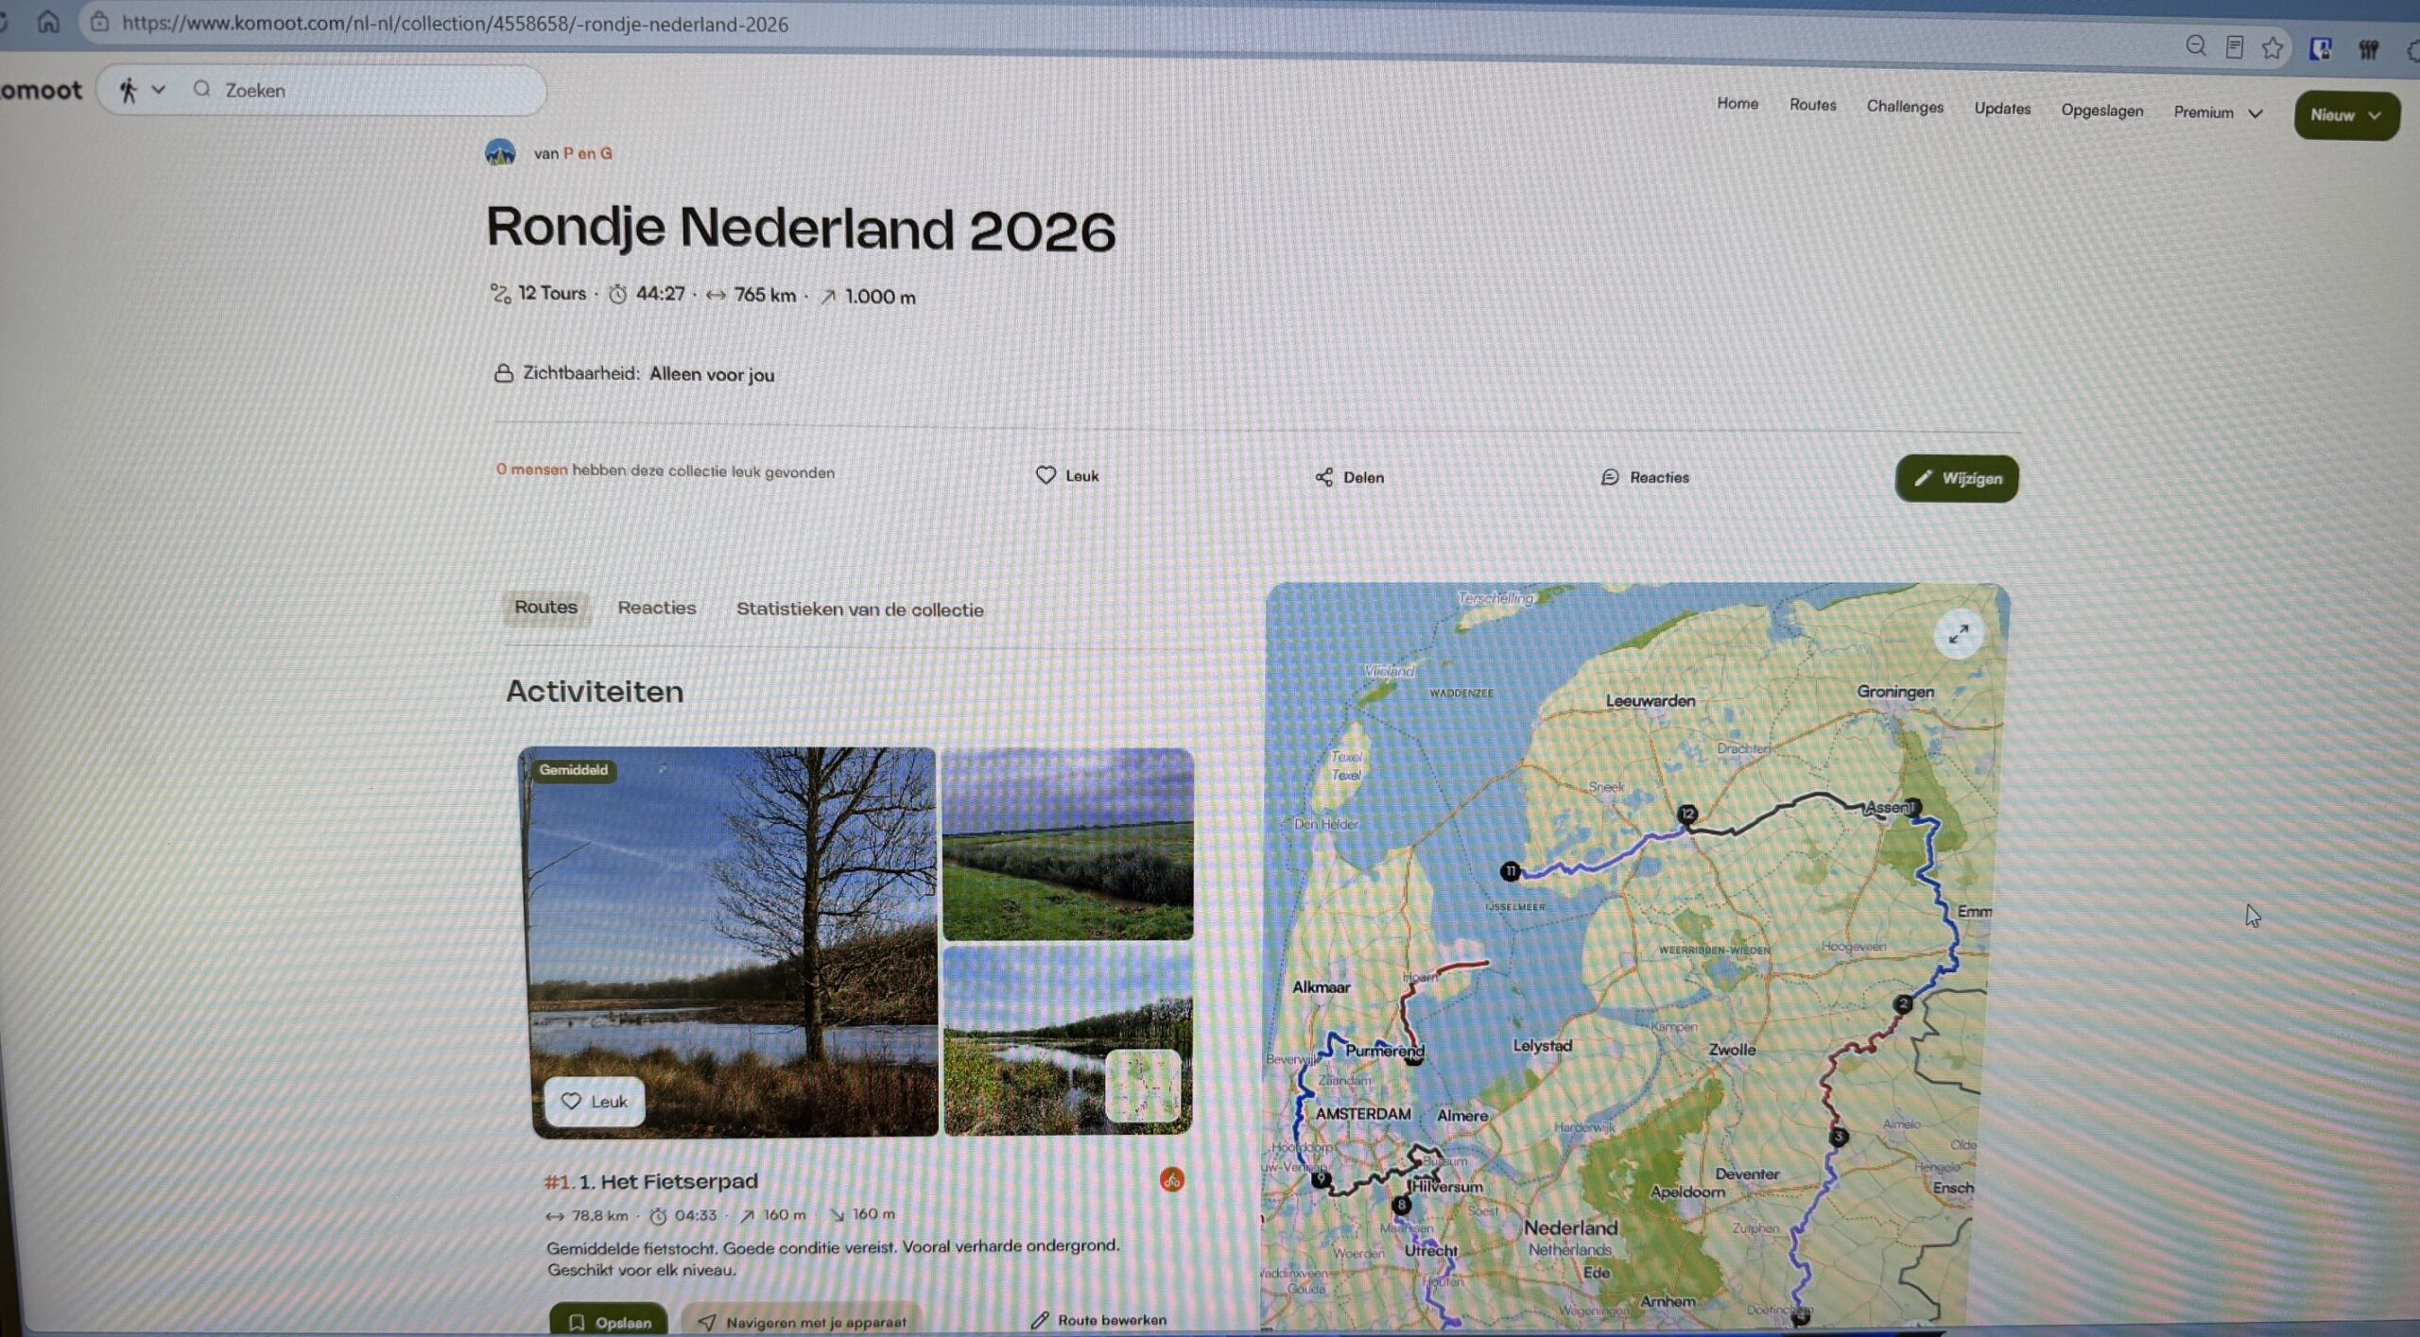Open Reacties comments button with speech icon
The width and height of the screenshot is (2420, 1337).
[1646, 477]
